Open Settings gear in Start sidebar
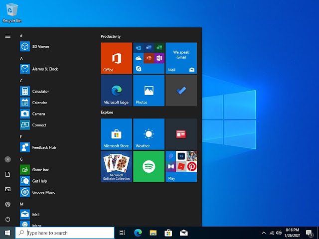319x239 pixels. point(8,204)
